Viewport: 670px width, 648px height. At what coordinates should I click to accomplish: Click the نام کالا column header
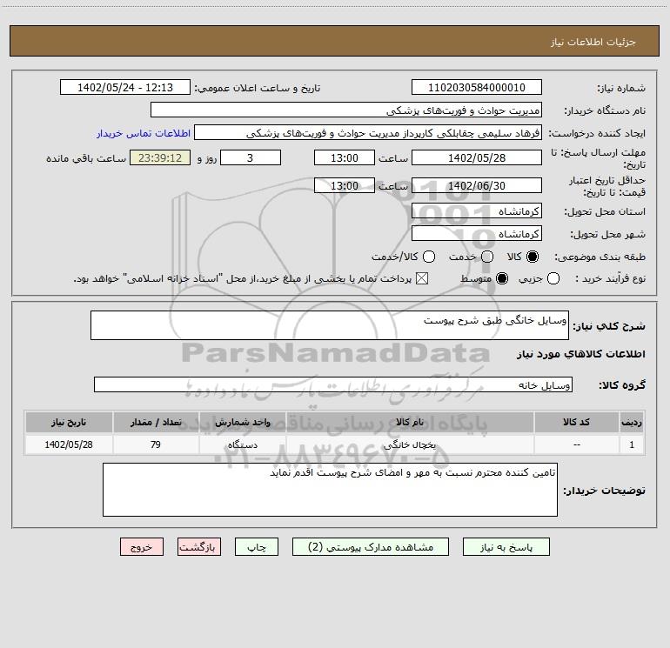coord(410,423)
